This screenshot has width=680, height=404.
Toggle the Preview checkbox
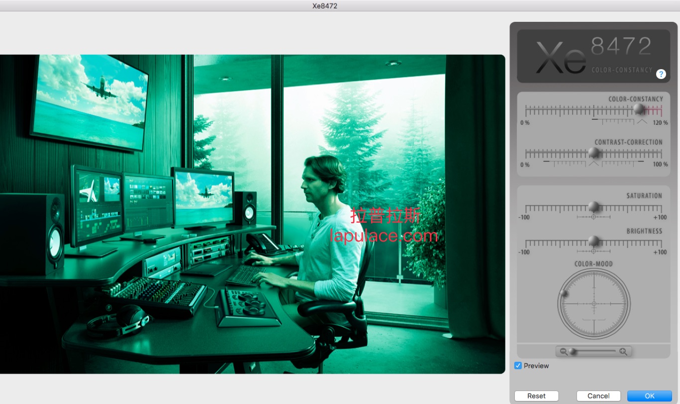point(518,366)
